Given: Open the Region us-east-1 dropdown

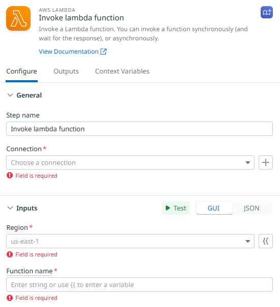Looking at the screenshot, I should coord(130,241).
